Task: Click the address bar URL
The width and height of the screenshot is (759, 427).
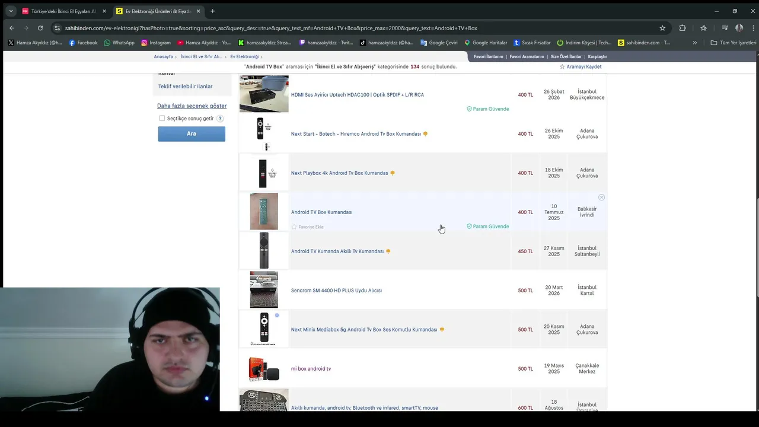Action: [271, 28]
